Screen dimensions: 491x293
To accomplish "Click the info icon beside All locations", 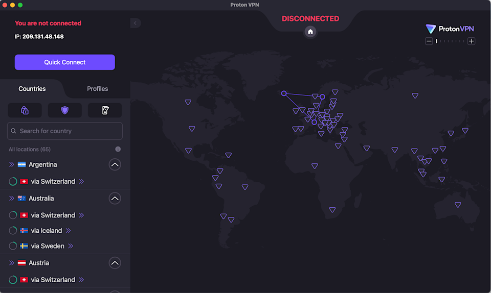I will 118,149.
